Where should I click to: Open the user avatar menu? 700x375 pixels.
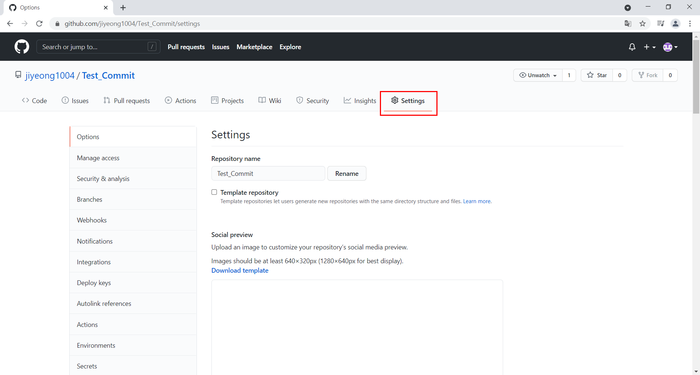[670, 47]
